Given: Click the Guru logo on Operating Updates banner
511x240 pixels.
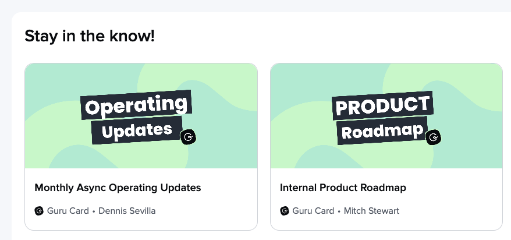Looking at the screenshot, I should pyautogui.click(x=189, y=137).
